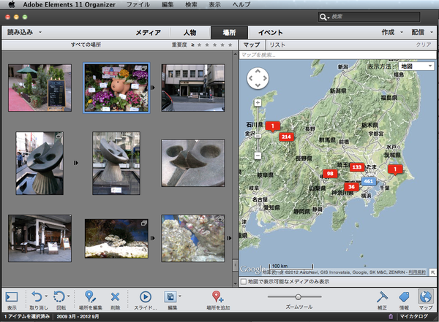The height and width of the screenshot is (322, 439).
Task: Open the 検索 menu in menu bar
Action: (x=191, y=4)
